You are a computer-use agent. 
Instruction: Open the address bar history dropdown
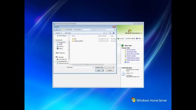(x=91, y=30)
